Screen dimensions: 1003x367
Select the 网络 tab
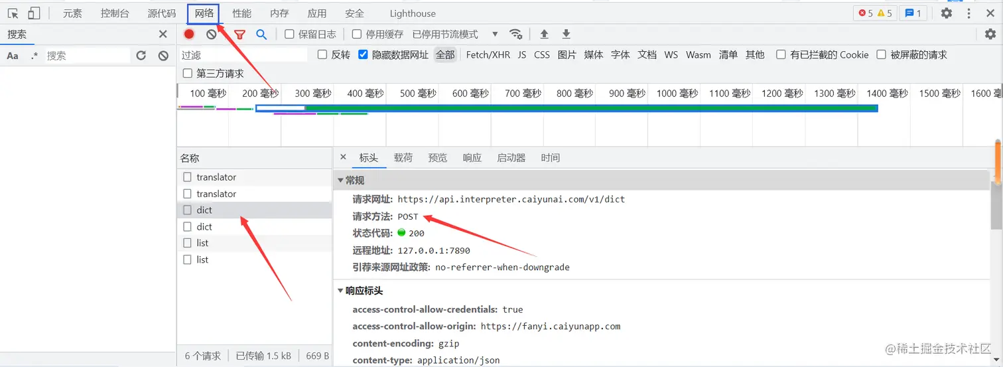coord(204,13)
